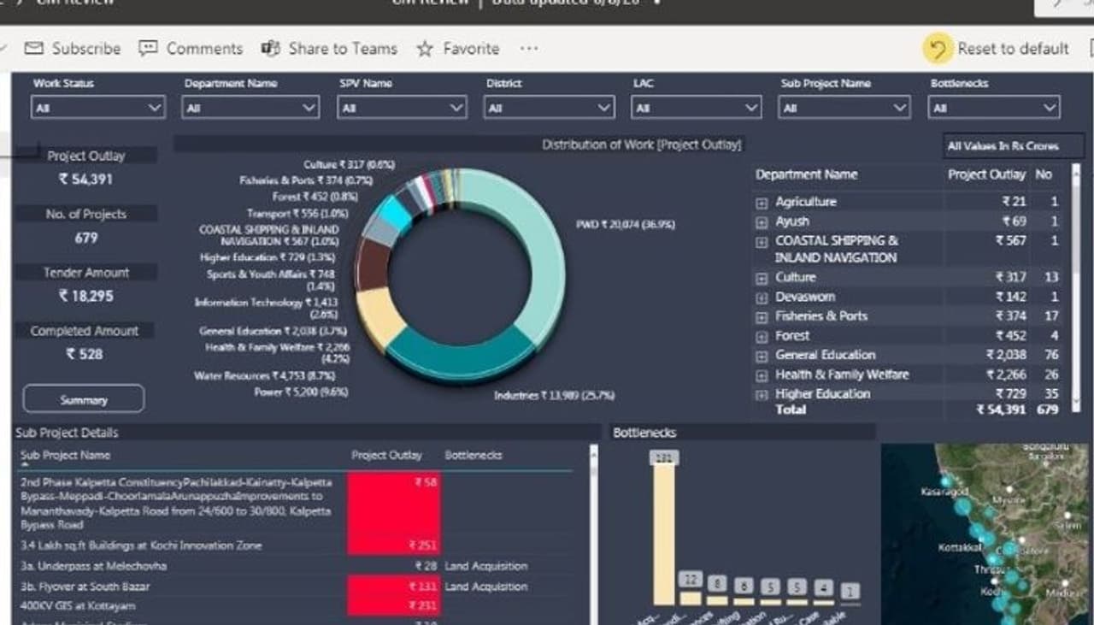Sort by Sub Project Name column header
This screenshot has width=1094, height=625.
66,456
